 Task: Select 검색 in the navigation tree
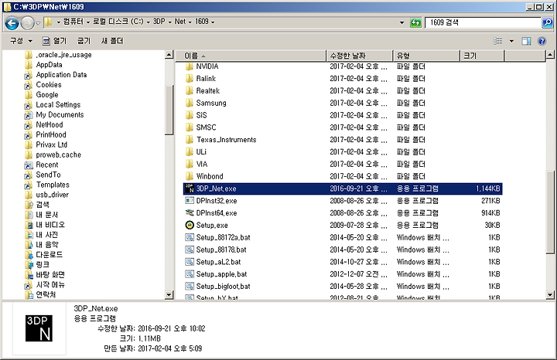tap(43, 205)
